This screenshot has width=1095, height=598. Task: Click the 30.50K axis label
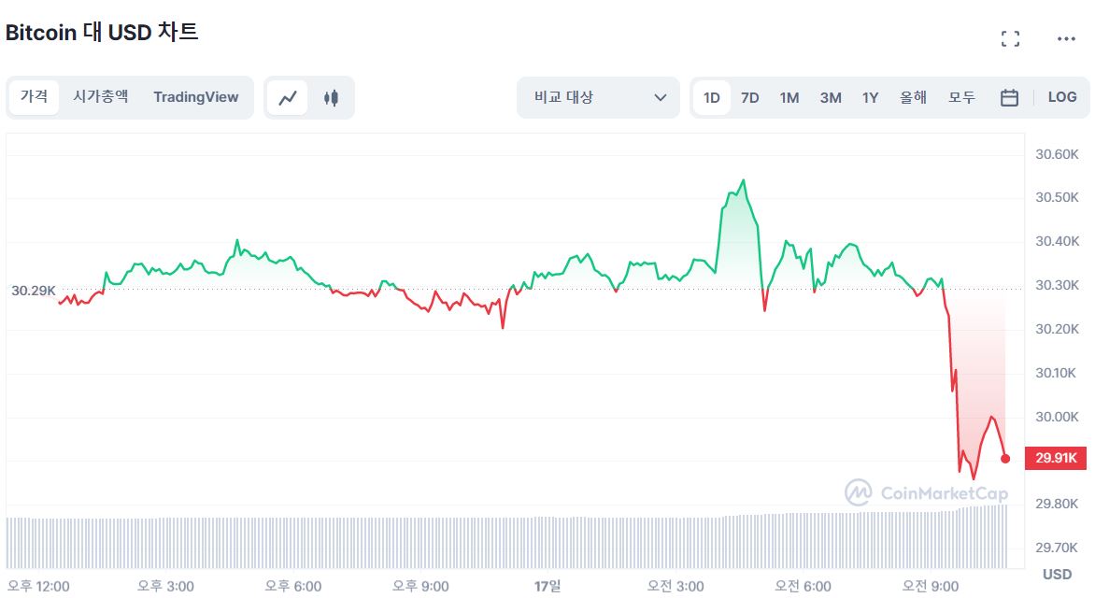tap(1057, 198)
